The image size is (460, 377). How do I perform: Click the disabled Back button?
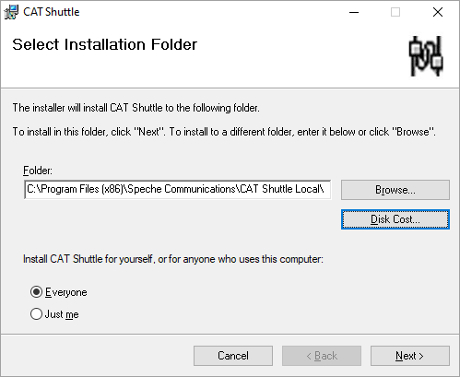(322, 356)
